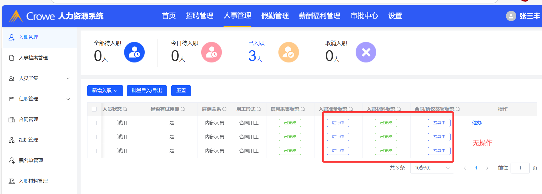
Task: Click search icon beside 人员状态 column header
Action: [125, 109]
